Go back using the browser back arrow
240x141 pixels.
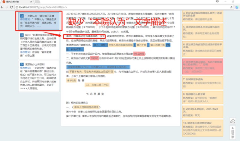[x=2, y=7]
